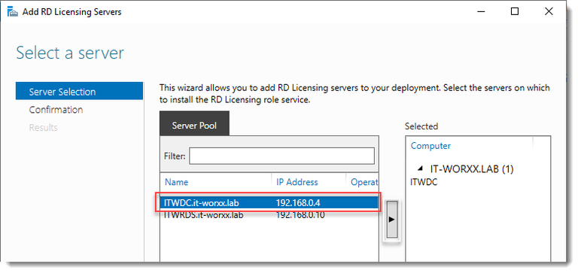Click inside the Filter text box

point(282,156)
